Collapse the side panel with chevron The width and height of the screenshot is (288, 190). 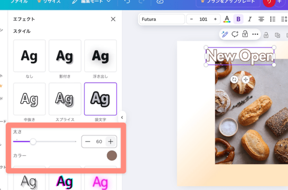click(122, 117)
